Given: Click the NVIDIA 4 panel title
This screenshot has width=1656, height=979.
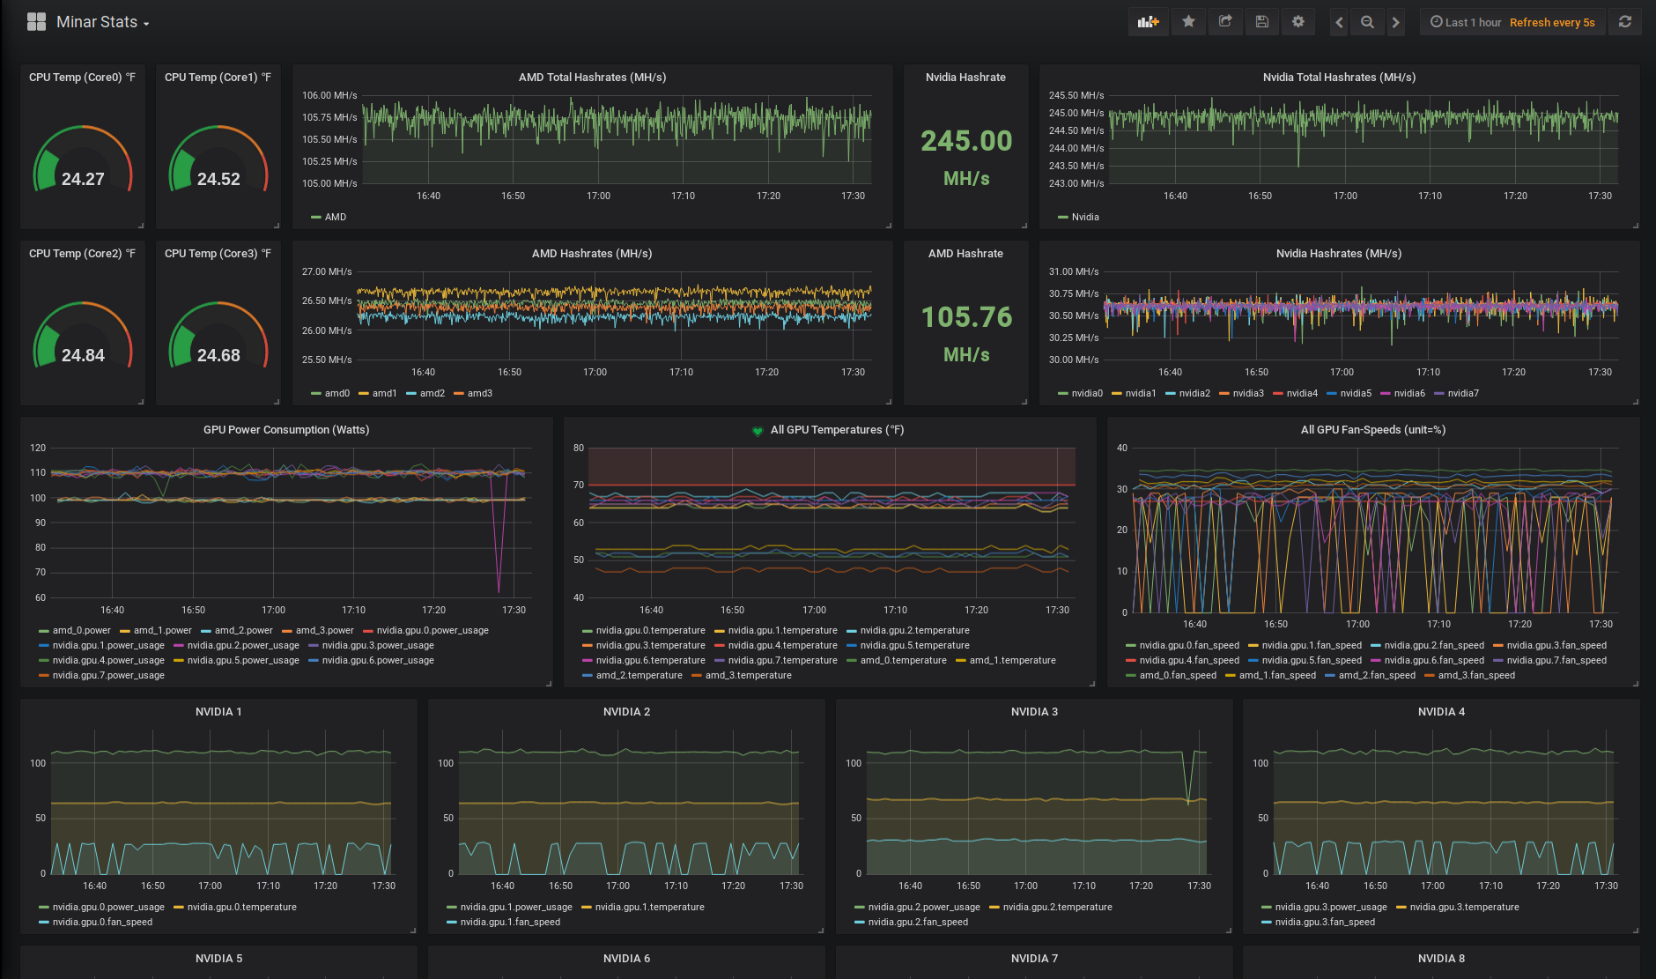Looking at the screenshot, I should [1441, 712].
